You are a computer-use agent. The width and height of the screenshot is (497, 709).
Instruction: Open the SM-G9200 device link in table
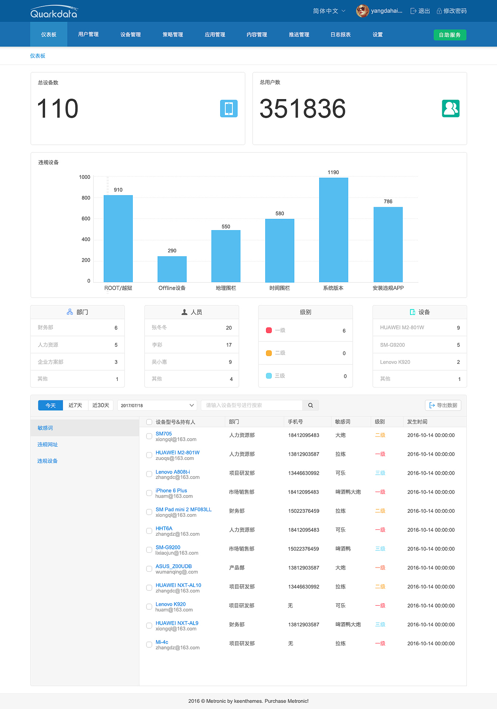tap(168, 547)
